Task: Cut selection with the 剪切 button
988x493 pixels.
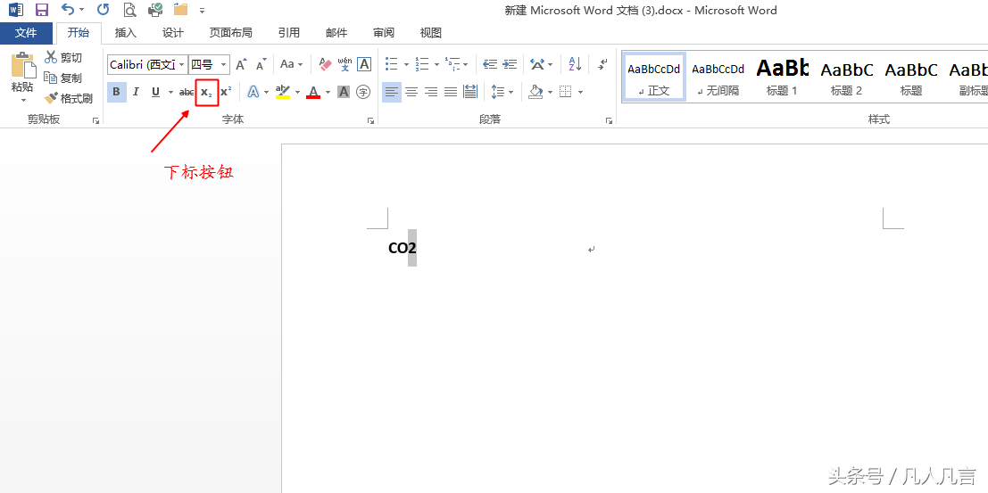Action: click(x=63, y=58)
